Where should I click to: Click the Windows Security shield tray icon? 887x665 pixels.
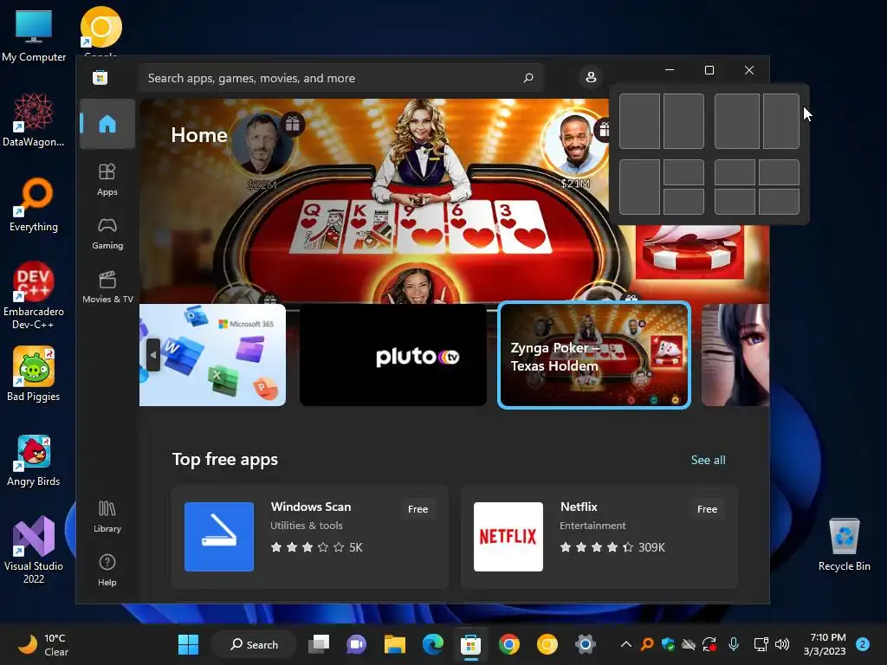tap(668, 644)
